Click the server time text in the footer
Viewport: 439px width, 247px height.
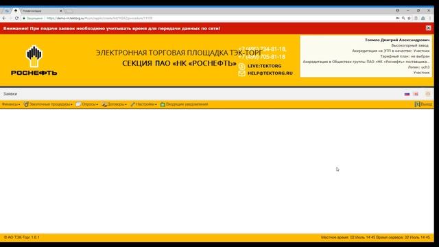(x=403, y=237)
